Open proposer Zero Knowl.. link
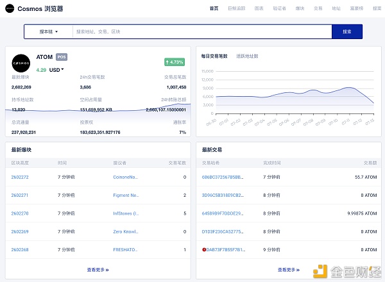This screenshot has height=282, width=385. (126, 231)
